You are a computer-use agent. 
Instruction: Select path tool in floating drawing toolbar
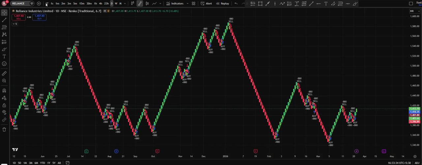(282, 4)
